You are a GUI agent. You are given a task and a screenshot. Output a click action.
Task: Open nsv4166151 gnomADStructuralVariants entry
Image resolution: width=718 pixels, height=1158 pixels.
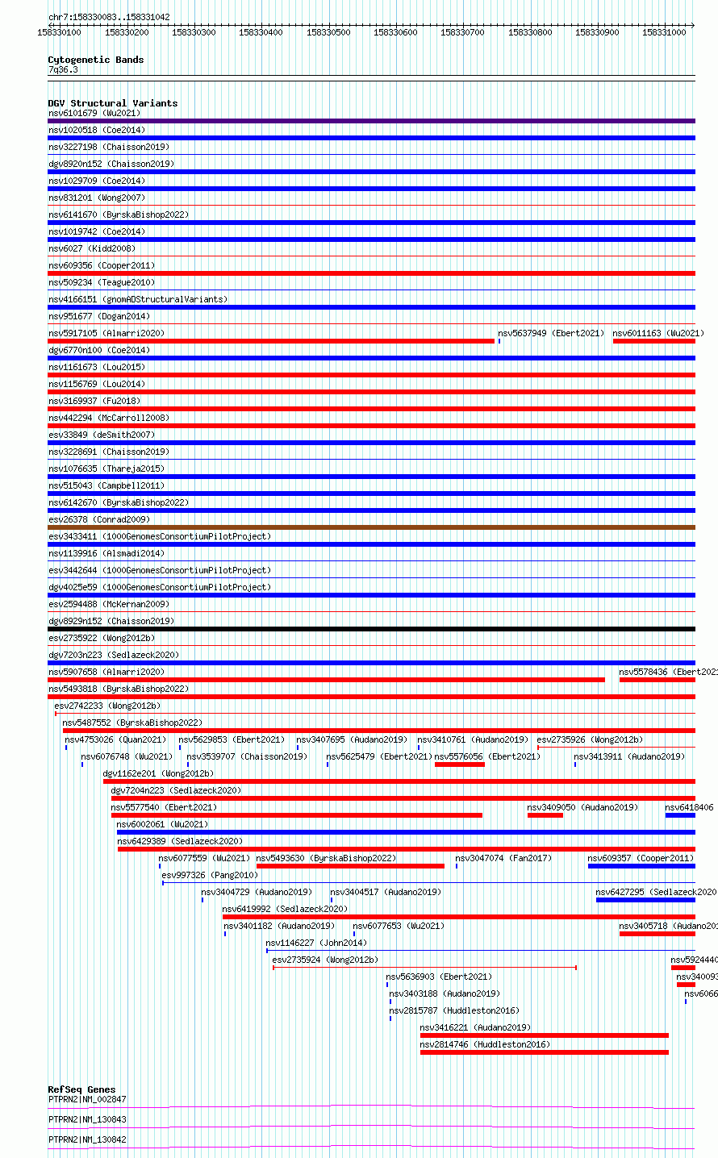pyautogui.click(x=138, y=299)
